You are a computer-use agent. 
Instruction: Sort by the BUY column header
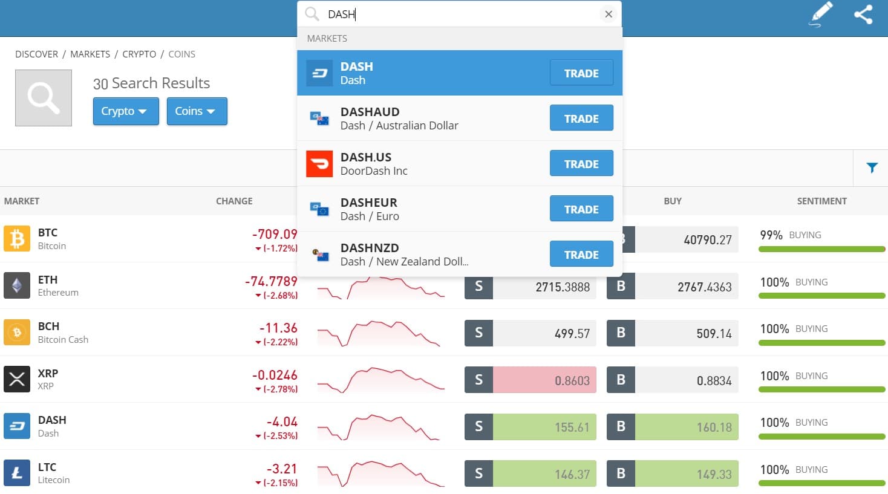tap(673, 201)
